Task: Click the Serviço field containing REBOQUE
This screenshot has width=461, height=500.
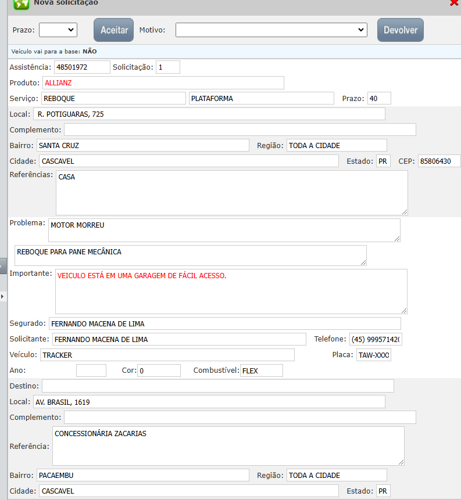Action: coord(113,99)
